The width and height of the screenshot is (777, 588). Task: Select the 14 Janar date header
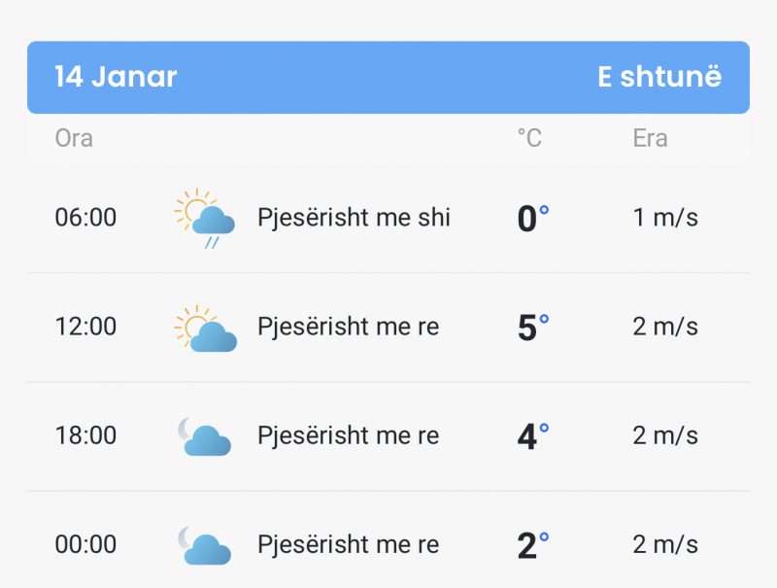tap(116, 77)
